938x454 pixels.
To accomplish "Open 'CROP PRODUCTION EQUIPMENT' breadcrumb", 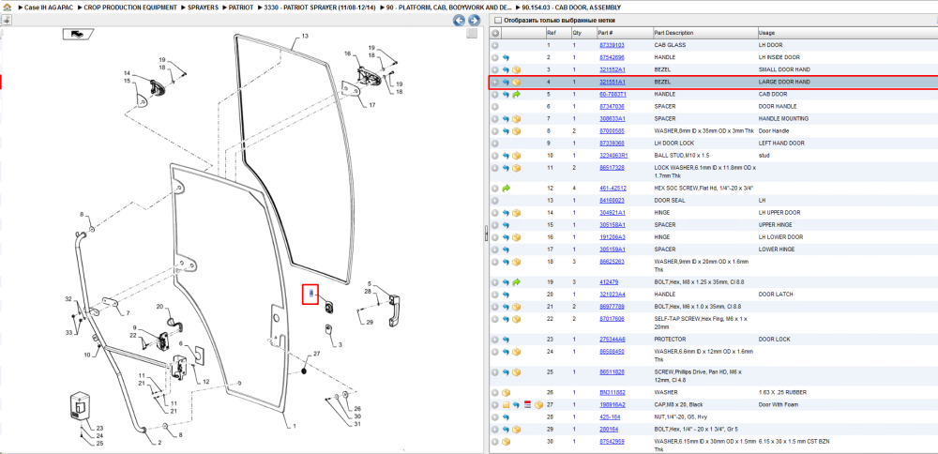I will tap(130, 8).
